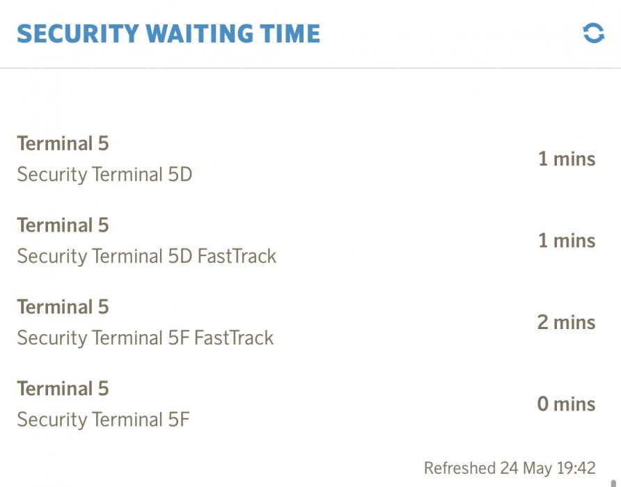Open the plain Security Terminal 5D label

(104, 174)
